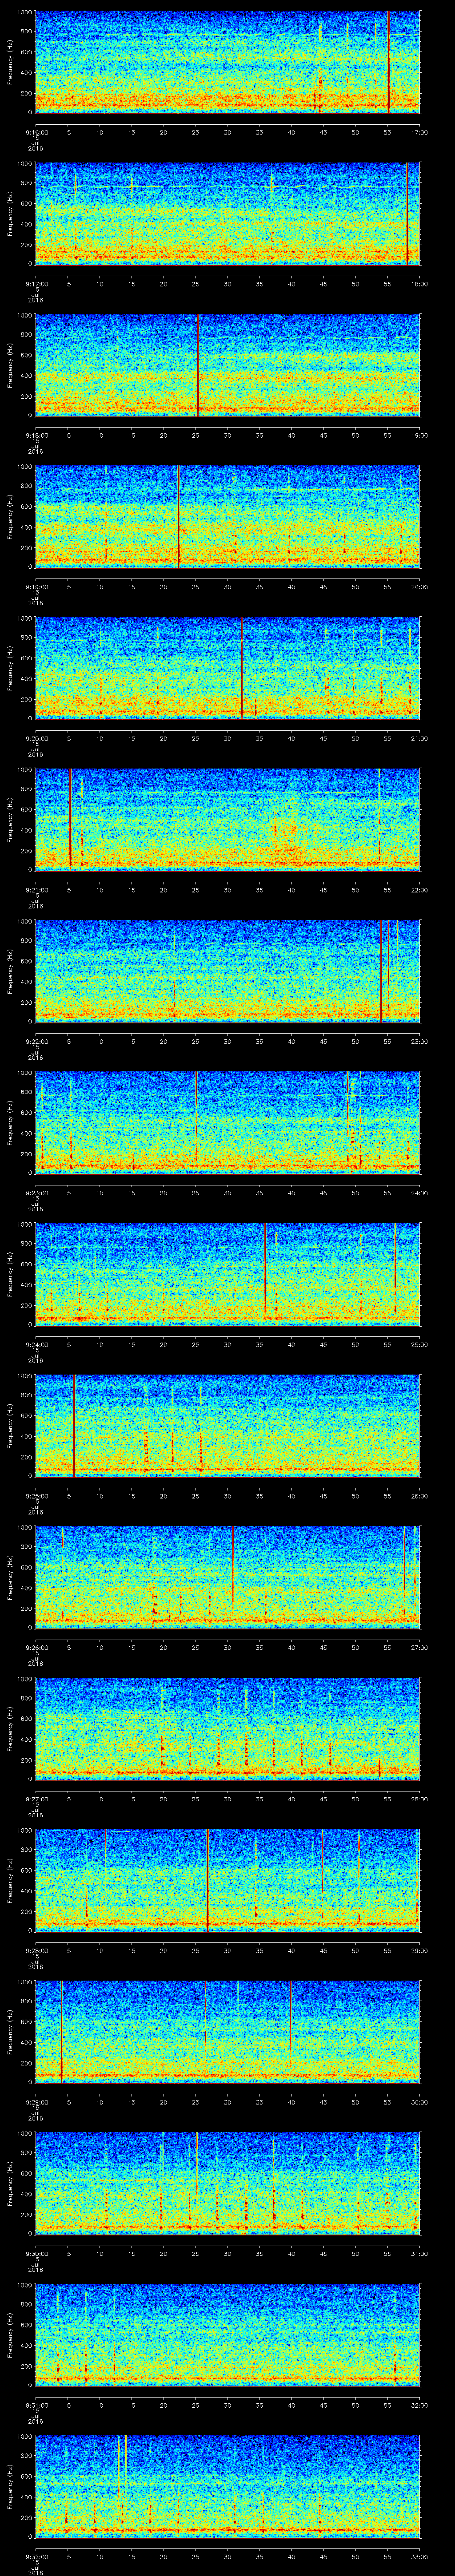The height and width of the screenshot is (2576, 455).
Task: Select the spectrogram panel starting at 9:20:00
Action: coord(227,668)
